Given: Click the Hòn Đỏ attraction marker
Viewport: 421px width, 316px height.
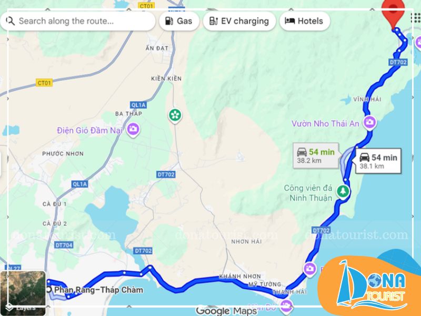Looking at the screenshot, I should 286,306.
